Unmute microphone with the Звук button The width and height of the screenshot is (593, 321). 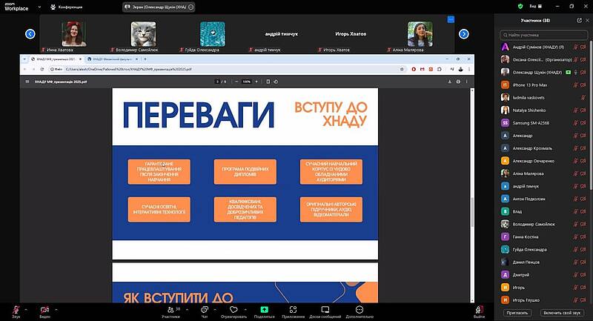pos(15,310)
